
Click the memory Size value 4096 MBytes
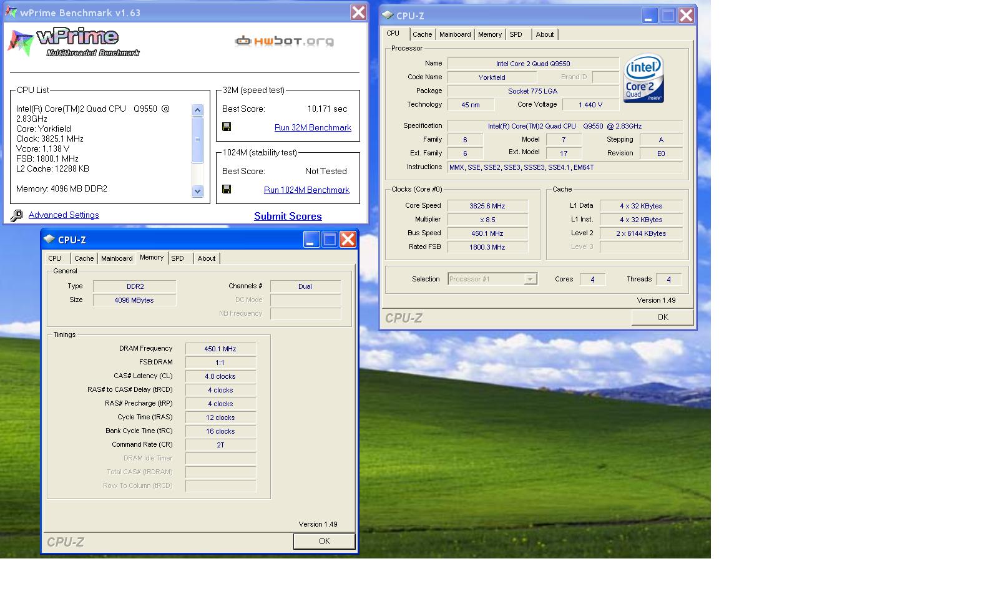coord(135,300)
